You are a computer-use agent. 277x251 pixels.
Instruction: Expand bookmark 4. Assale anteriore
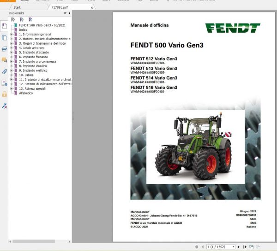(11, 48)
